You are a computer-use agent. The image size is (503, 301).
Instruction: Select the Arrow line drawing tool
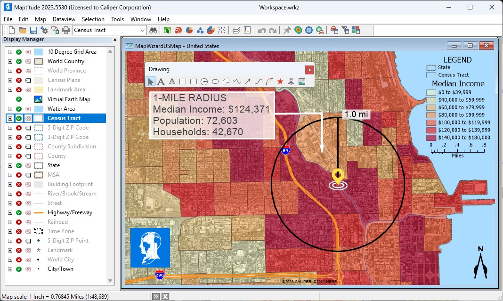coord(248,81)
